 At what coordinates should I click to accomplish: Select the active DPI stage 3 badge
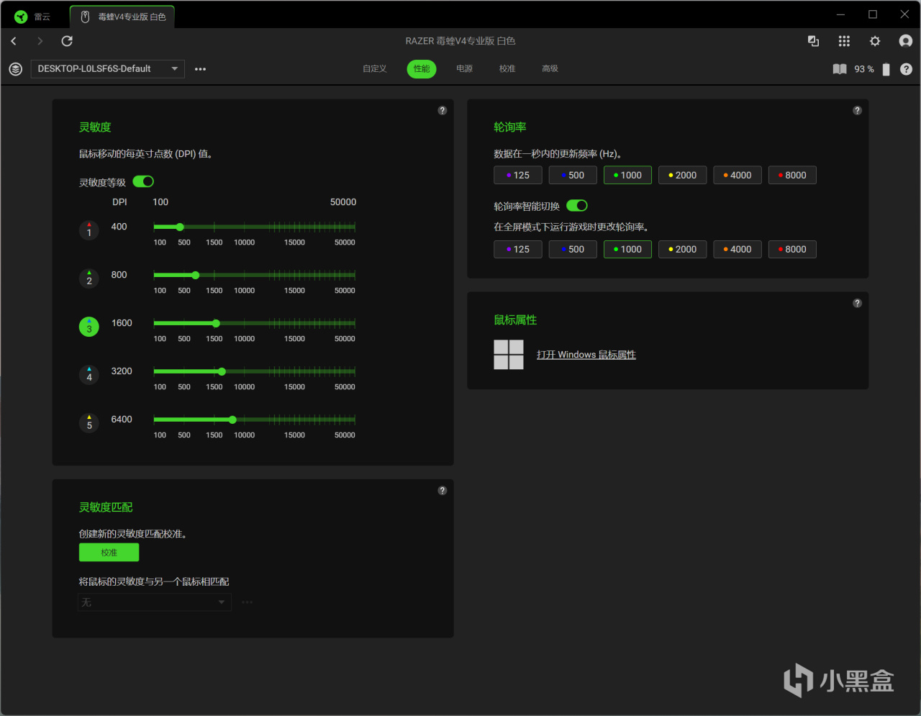89,327
